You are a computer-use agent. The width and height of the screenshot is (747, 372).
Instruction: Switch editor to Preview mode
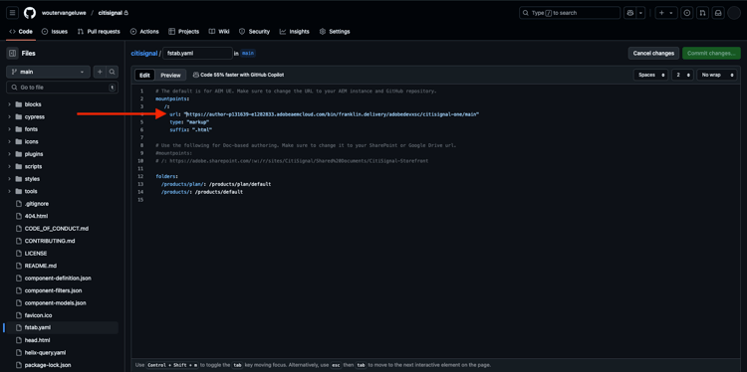[170, 76]
